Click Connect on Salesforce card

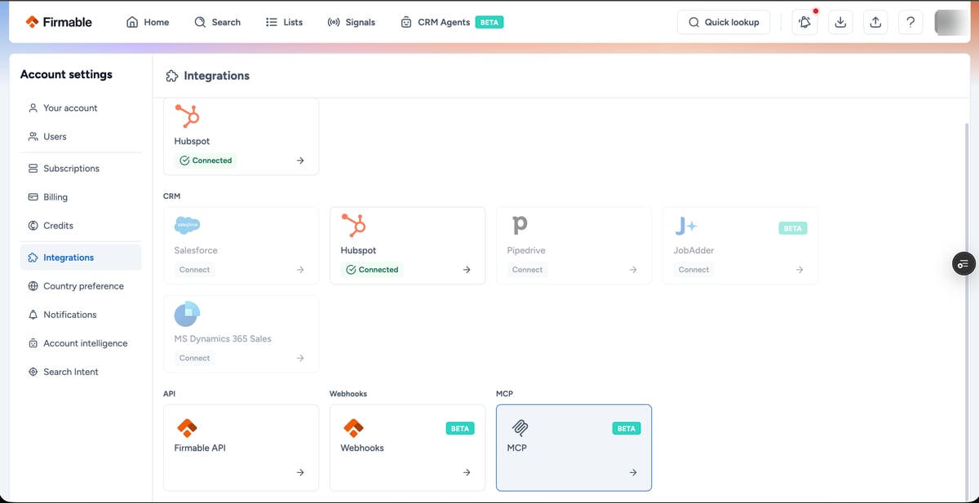click(x=194, y=270)
